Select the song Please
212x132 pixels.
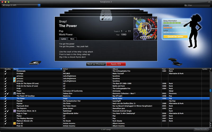tap(19, 116)
